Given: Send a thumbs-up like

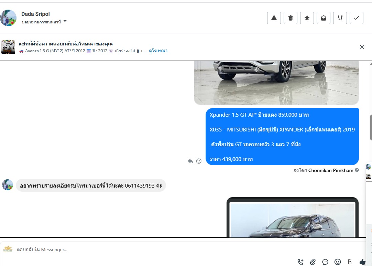Looking at the screenshot, I should (x=362, y=262).
